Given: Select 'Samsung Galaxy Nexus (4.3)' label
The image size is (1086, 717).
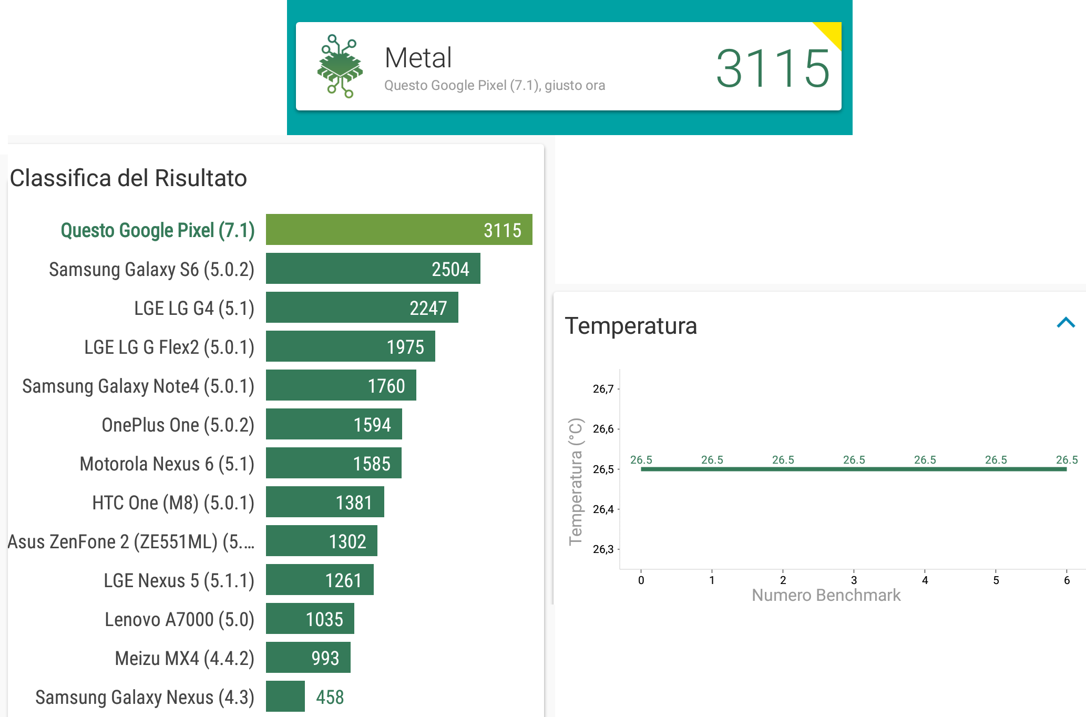Looking at the screenshot, I should (x=145, y=697).
